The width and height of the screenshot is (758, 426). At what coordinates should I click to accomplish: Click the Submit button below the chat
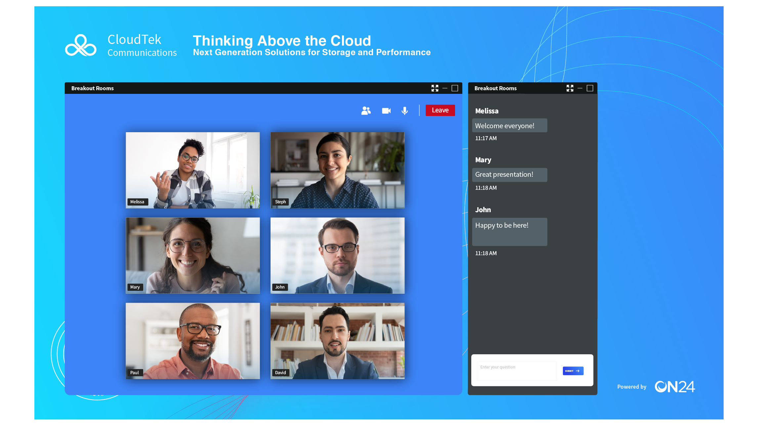click(x=573, y=371)
